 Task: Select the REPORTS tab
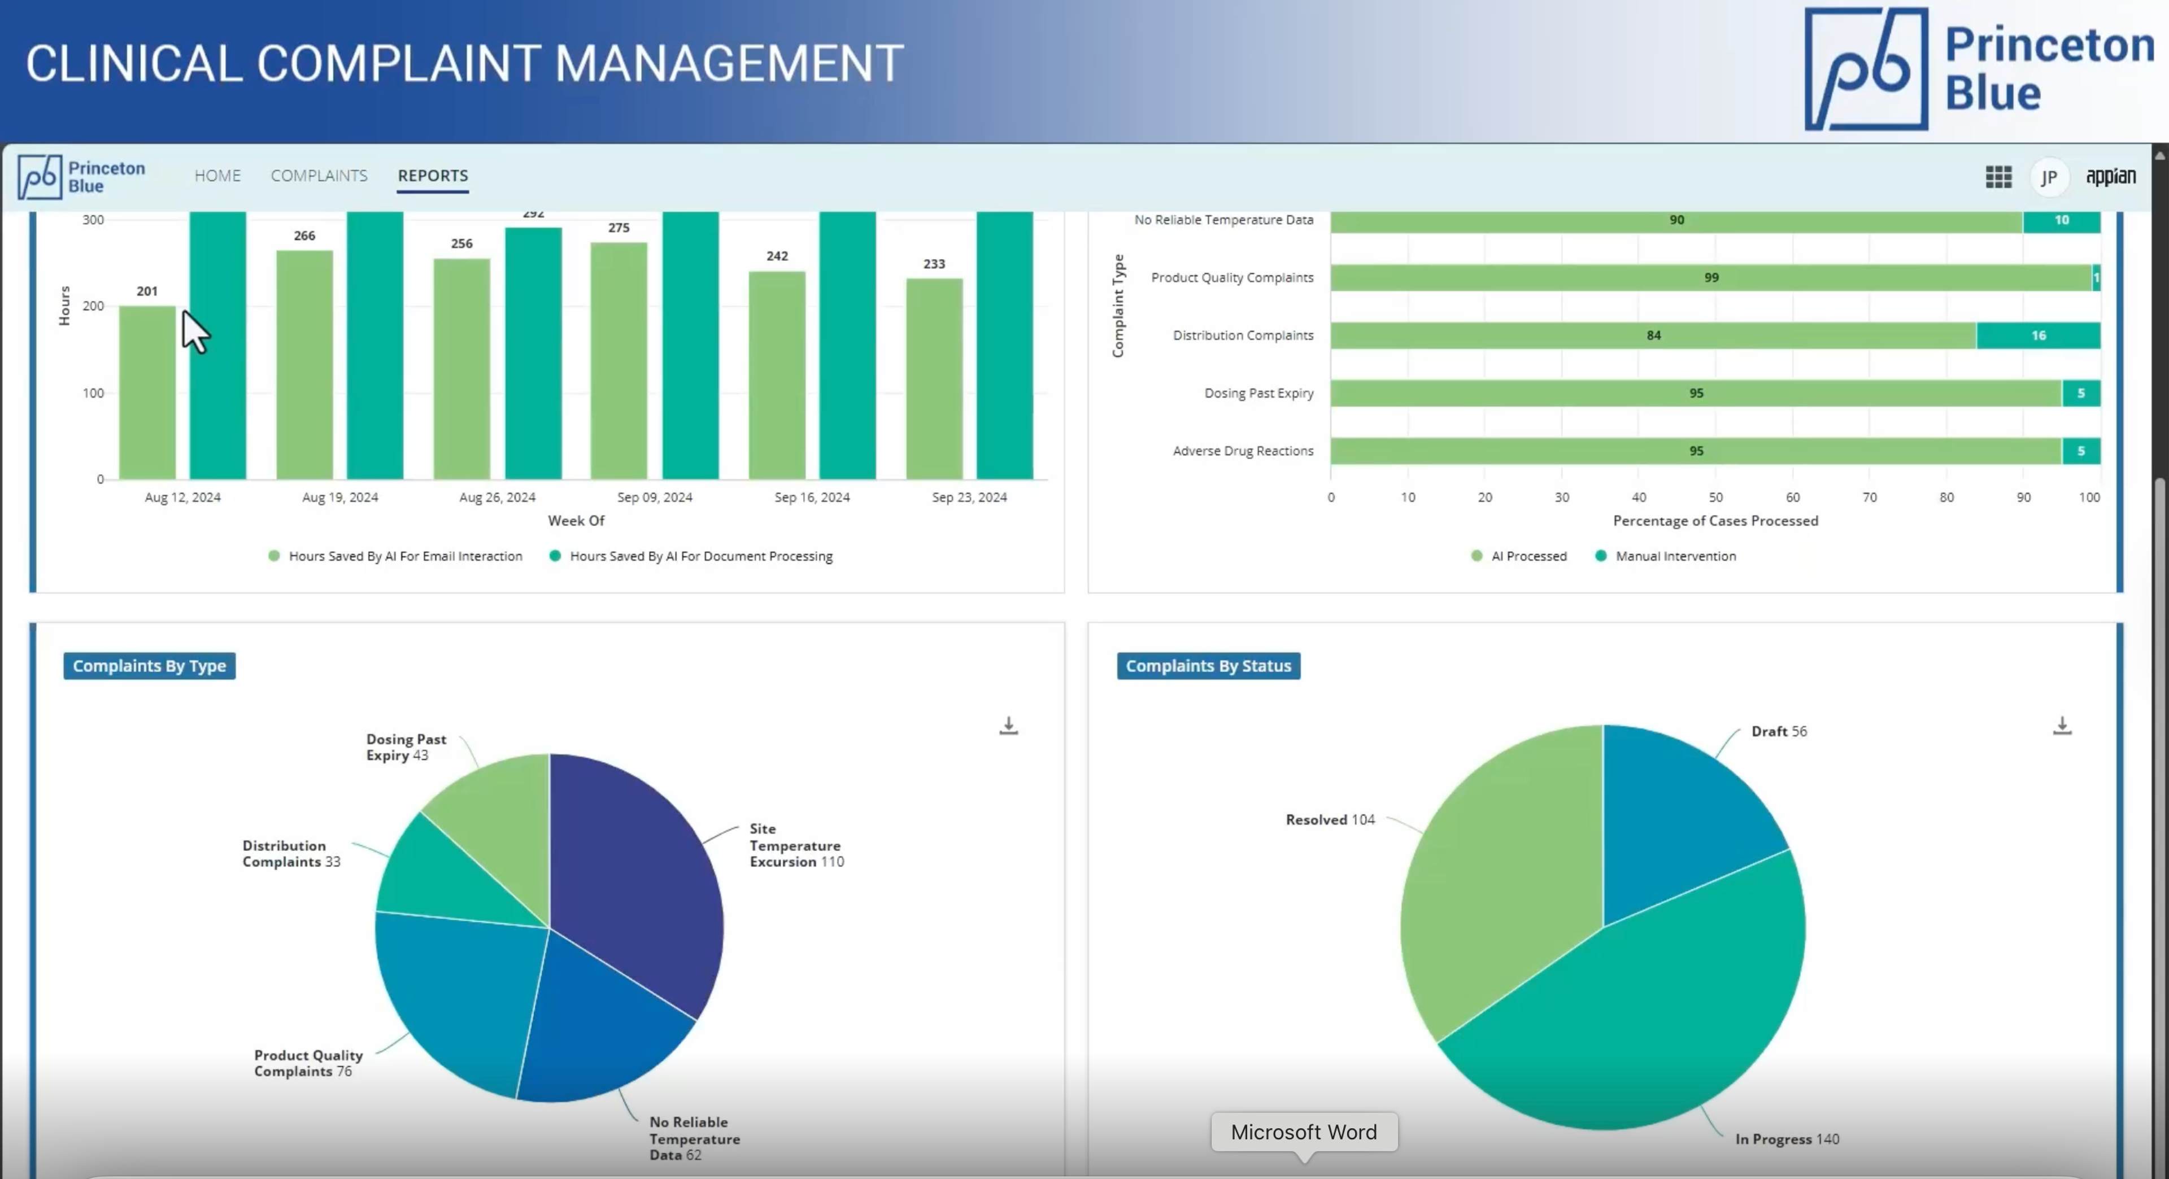(433, 175)
